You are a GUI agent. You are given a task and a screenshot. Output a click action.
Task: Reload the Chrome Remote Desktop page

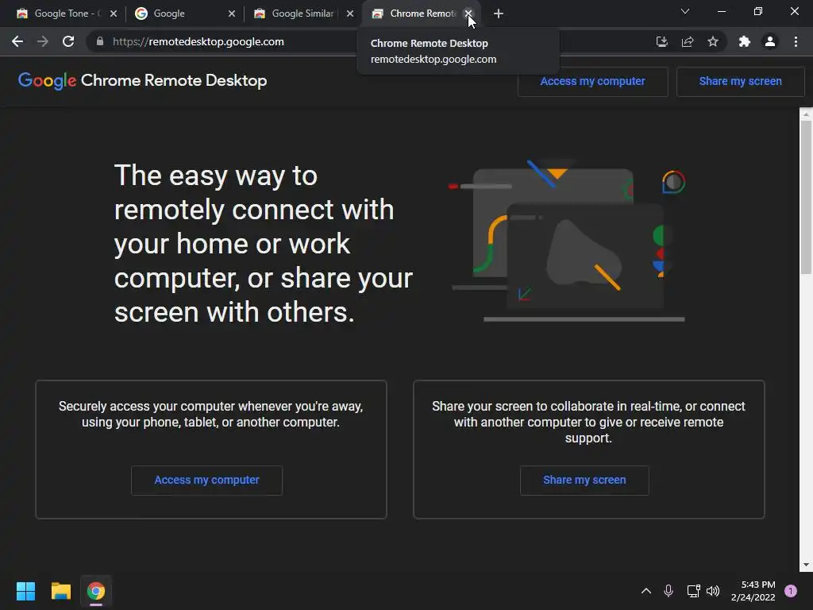68,41
